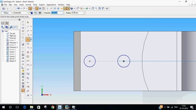Image resolution: width=196 pixels, height=110 pixels.
Task: Expand the Arc tool flyout arrow
Action: coord(31,35)
